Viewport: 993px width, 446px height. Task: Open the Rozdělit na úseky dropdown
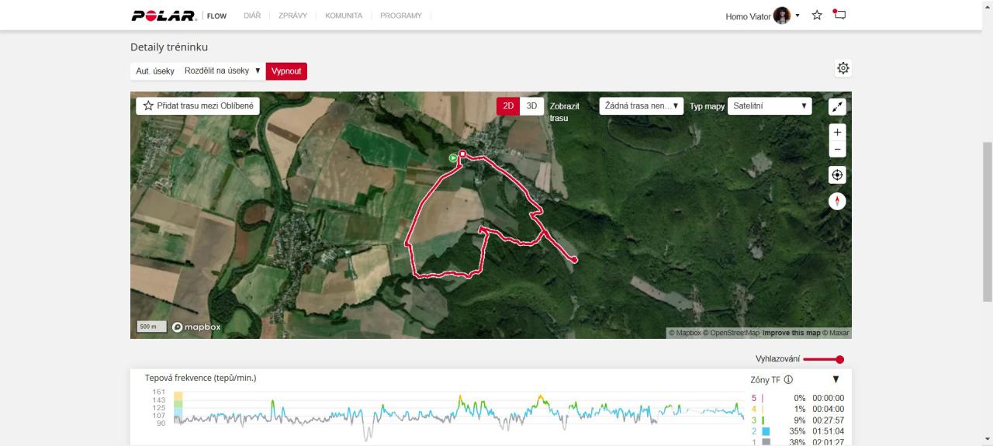(x=223, y=71)
